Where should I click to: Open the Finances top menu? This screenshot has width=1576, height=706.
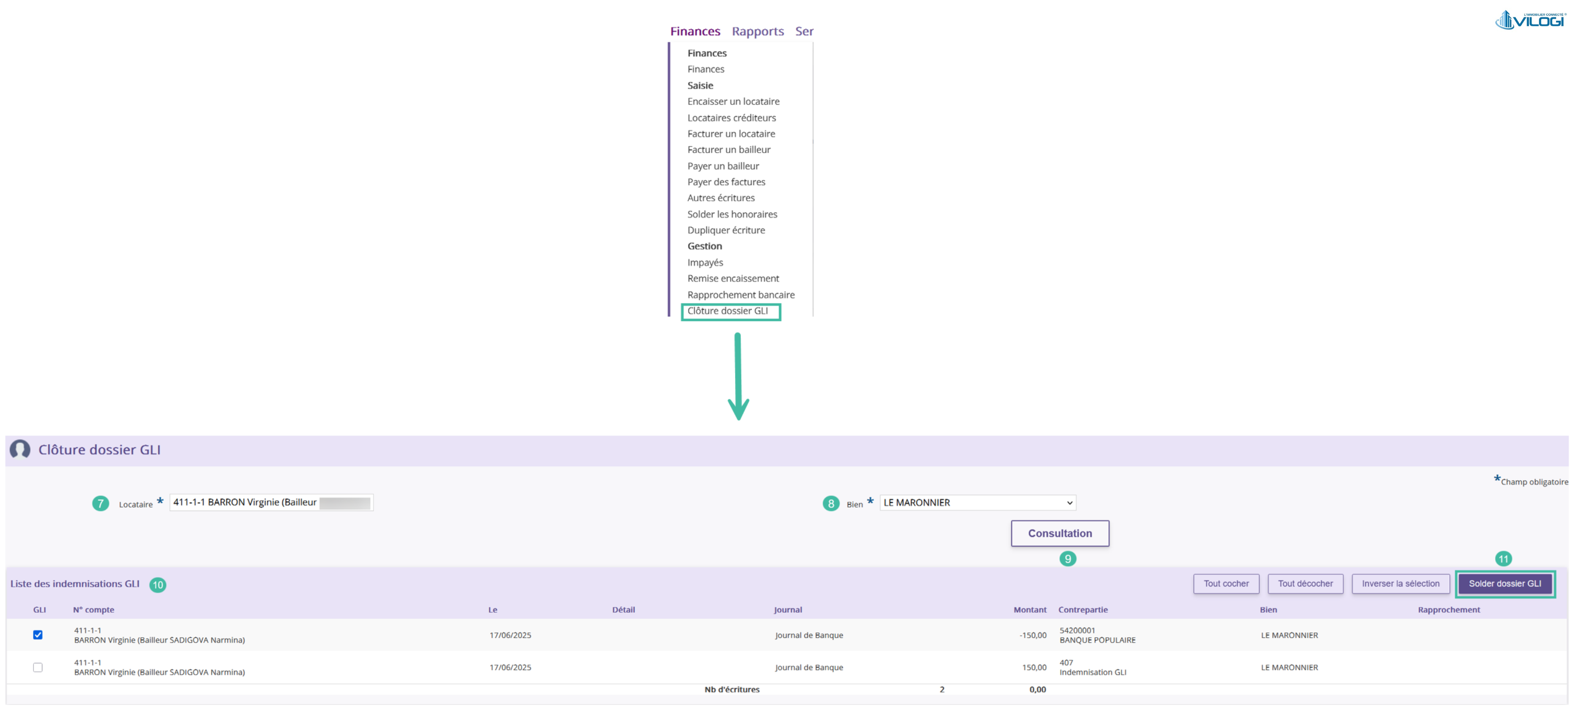click(x=695, y=31)
